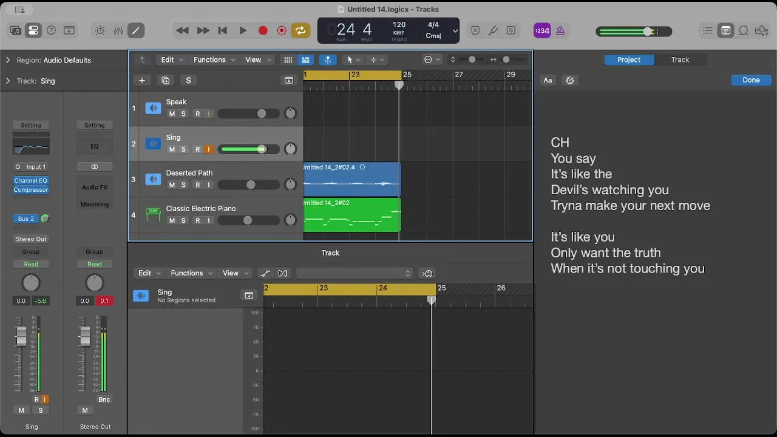Image resolution: width=777 pixels, height=437 pixels.
Task: Open the editor Edit menu
Action: coord(149,273)
